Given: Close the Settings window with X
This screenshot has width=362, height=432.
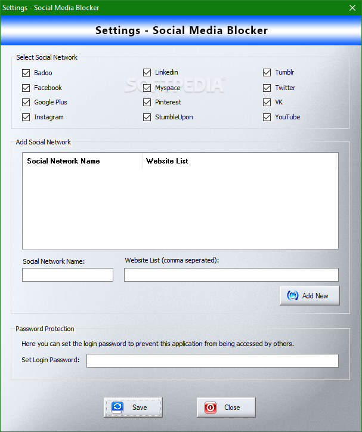Looking at the screenshot, I should [x=352, y=8].
